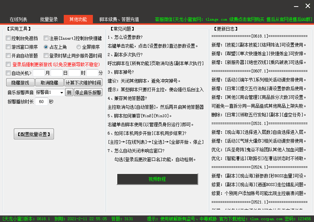Click FAQ item 1、怎么设置参数?
Viewport: 314px width, 222px height.
[x=125, y=37]
